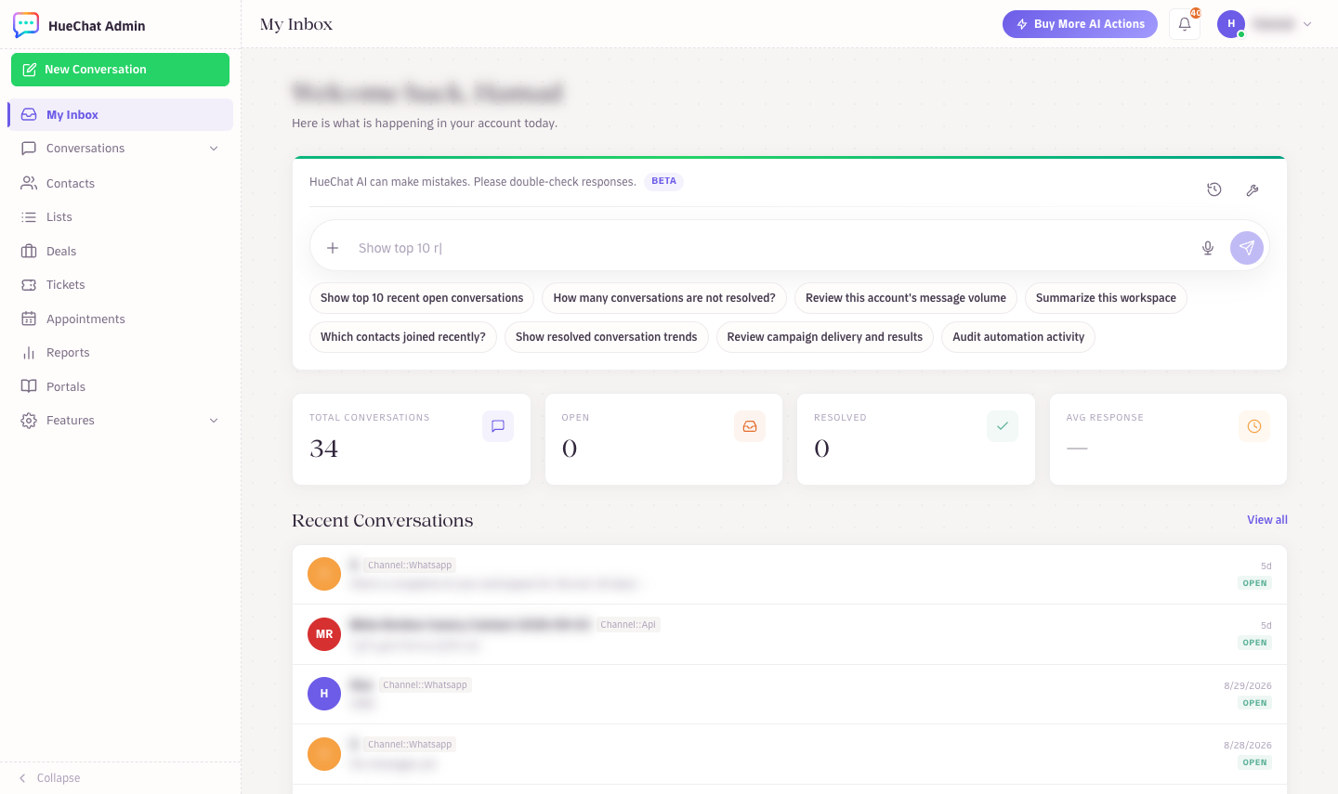Open the notifications bell
This screenshot has width=1338, height=794.
(1185, 24)
